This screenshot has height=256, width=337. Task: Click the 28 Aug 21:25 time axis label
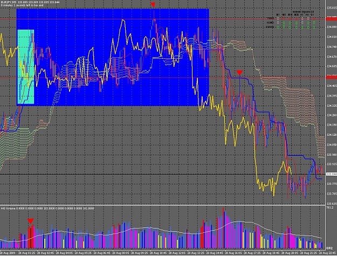coord(309,253)
